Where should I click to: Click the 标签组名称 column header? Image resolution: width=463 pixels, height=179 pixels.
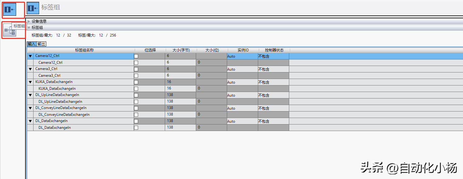pyautogui.click(x=84, y=50)
